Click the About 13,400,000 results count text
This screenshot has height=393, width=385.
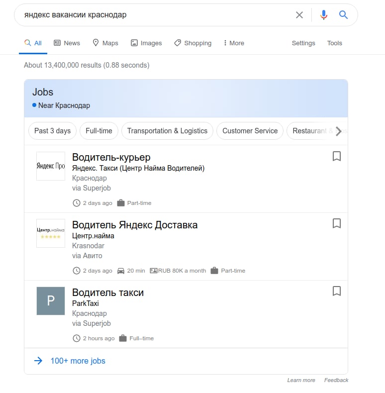coord(87,65)
